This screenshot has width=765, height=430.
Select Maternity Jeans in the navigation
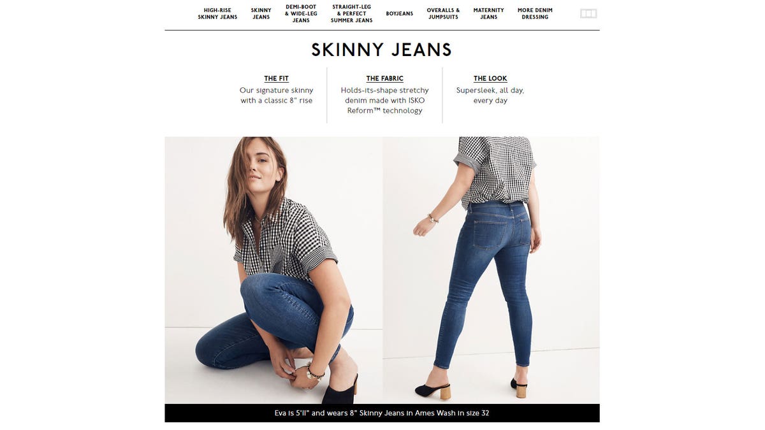[x=488, y=14]
